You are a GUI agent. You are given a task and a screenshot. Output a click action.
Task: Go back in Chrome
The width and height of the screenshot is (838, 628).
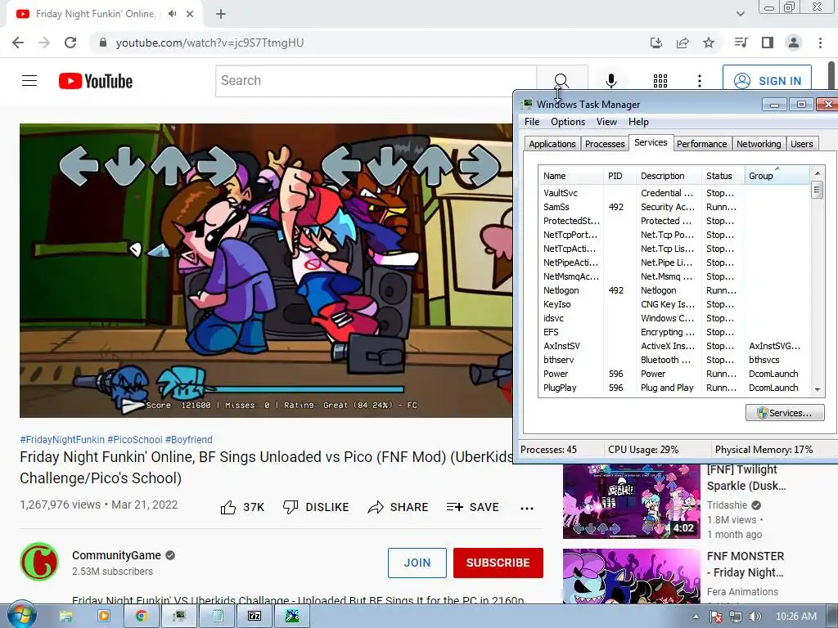point(18,43)
